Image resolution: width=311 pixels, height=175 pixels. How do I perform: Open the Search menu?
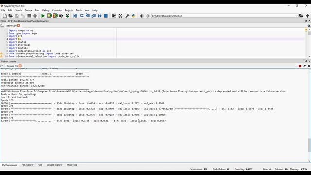pyautogui.click(x=18, y=10)
